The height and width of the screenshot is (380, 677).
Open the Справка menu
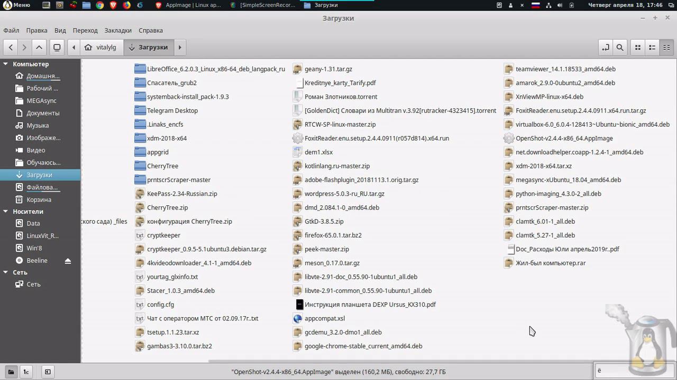(151, 30)
